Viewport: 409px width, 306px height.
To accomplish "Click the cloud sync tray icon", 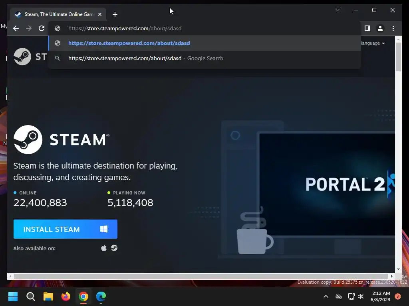I will (x=339, y=296).
